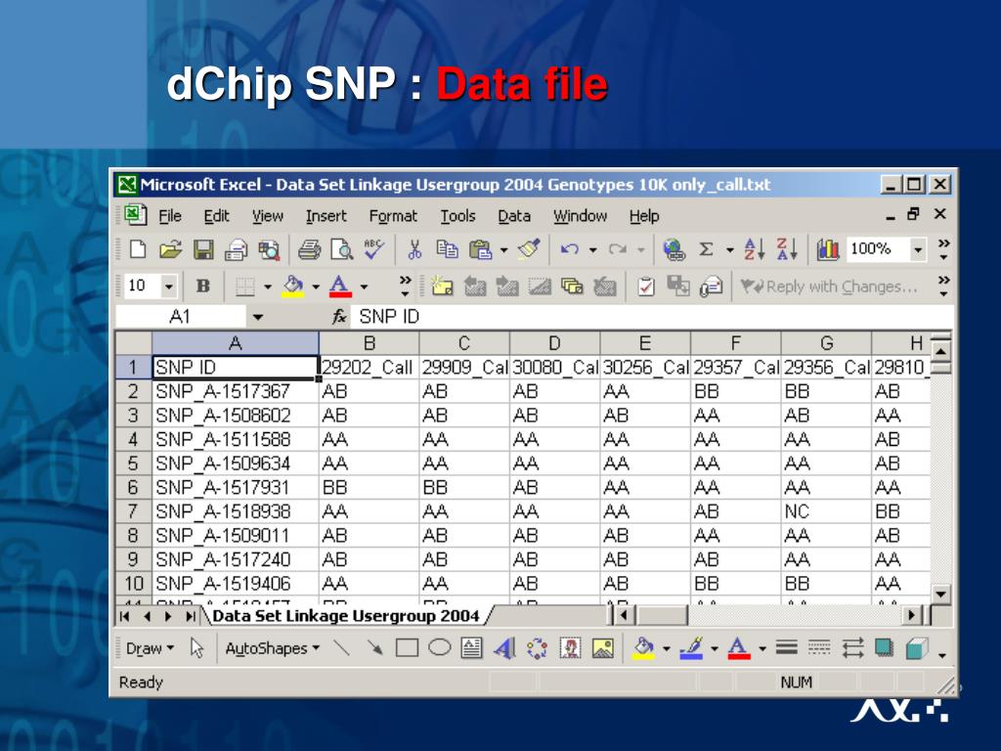Open Print Preview from the toolbar
Viewport: 1001px width, 751px height.
[x=341, y=249]
